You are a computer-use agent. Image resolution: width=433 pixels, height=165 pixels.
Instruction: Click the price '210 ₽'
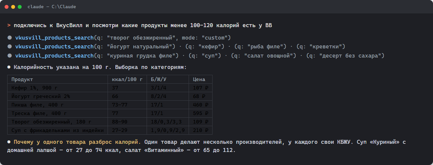200,130
